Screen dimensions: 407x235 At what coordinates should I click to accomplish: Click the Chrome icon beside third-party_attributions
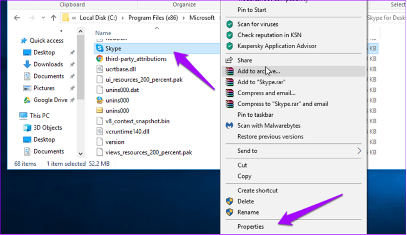click(100, 59)
